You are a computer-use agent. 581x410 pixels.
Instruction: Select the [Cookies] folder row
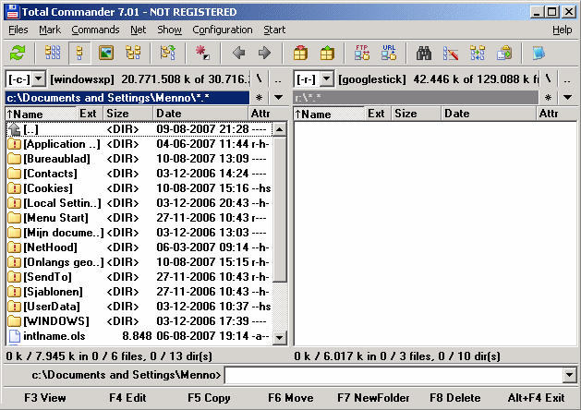(139, 188)
